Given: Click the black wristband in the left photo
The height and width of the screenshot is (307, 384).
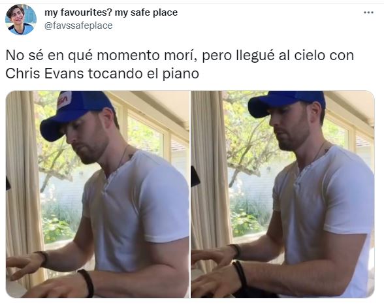Looking at the screenshot, I should (x=86, y=283).
